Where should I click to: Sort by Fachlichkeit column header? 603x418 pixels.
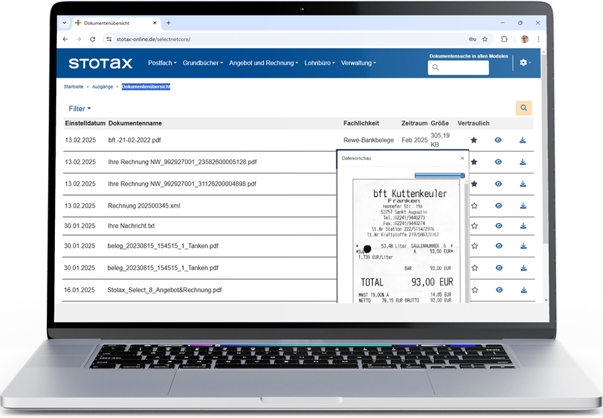tap(361, 123)
